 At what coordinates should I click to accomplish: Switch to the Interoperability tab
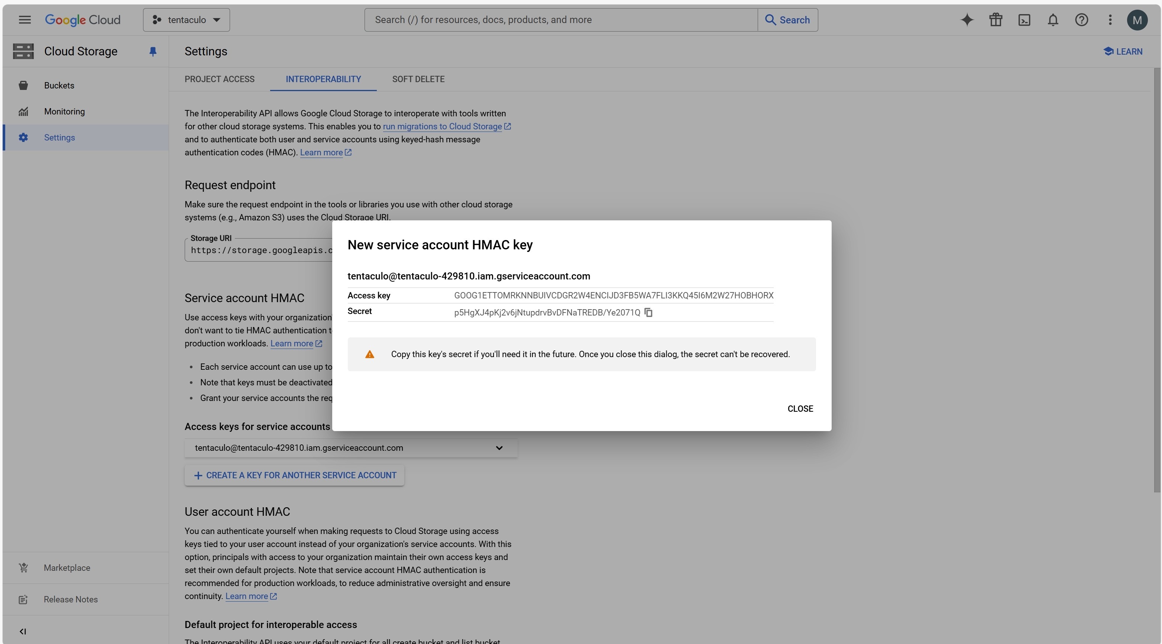click(323, 80)
